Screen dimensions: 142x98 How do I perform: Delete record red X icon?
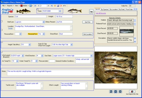point(61,6)
